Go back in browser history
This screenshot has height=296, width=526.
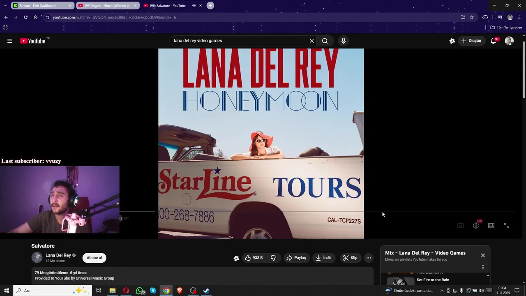(x=6, y=17)
